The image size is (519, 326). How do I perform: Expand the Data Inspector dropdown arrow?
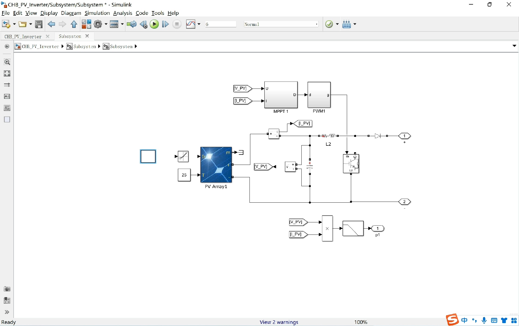[199, 24]
